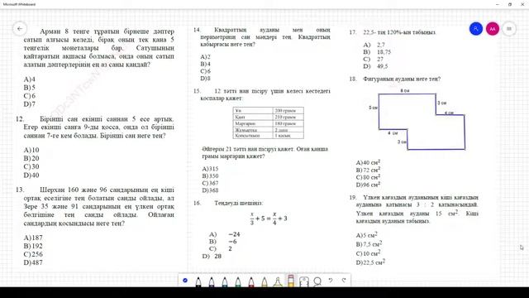Click answer "C)80 см²" in question 18

pos(368,177)
